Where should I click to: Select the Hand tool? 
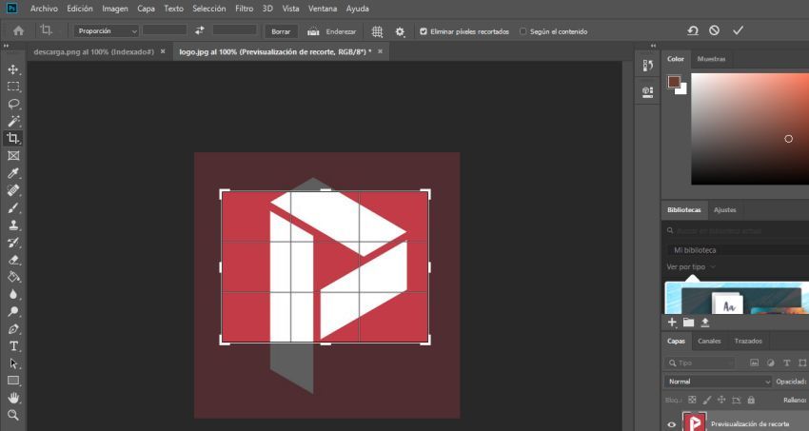(x=13, y=398)
